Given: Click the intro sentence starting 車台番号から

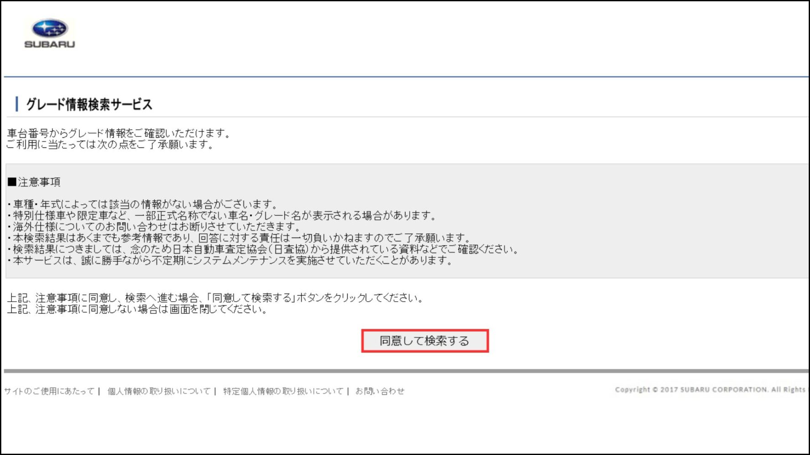Looking at the screenshot, I should click(119, 133).
